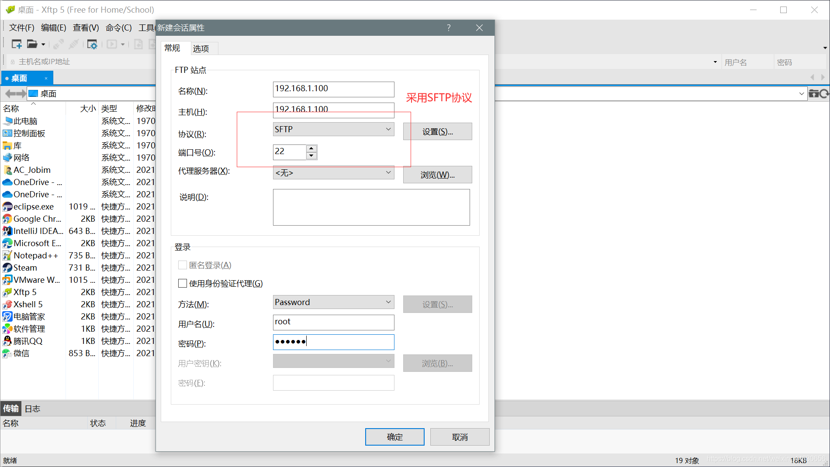The width and height of the screenshot is (830, 467).
Task: Open the 代理服务器 dropdown
Action: pos(333,173)
